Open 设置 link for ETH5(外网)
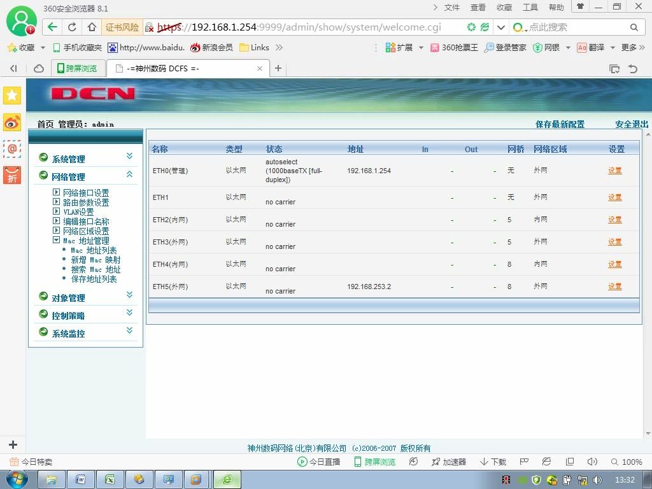Viewport: 652px width, 489px height. coord(614,286)
